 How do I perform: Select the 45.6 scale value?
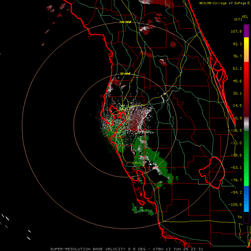tap(237, 81)
